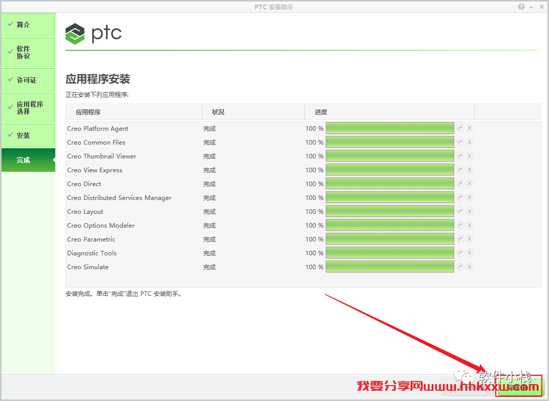Close the PTC 安装助手 window
Screen dimensions: 549x401
[542, 7]
